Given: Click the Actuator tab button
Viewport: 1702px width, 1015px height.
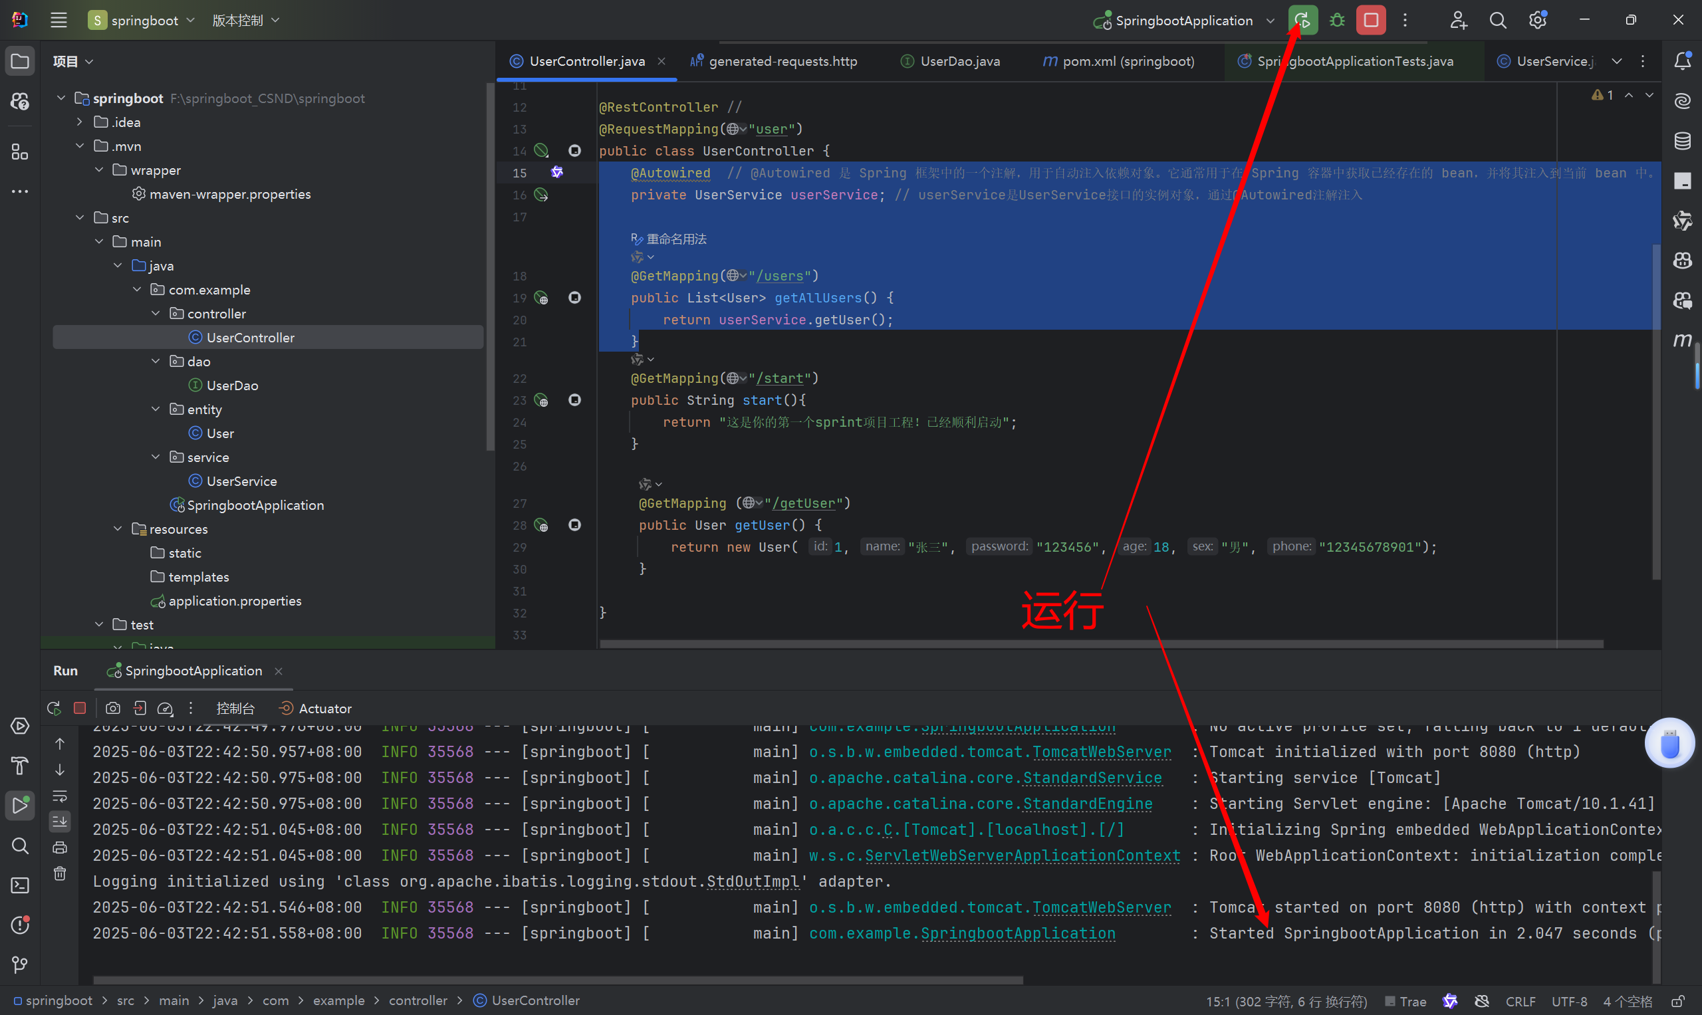Looking at the screenshot, I should (x=316, y=709).
